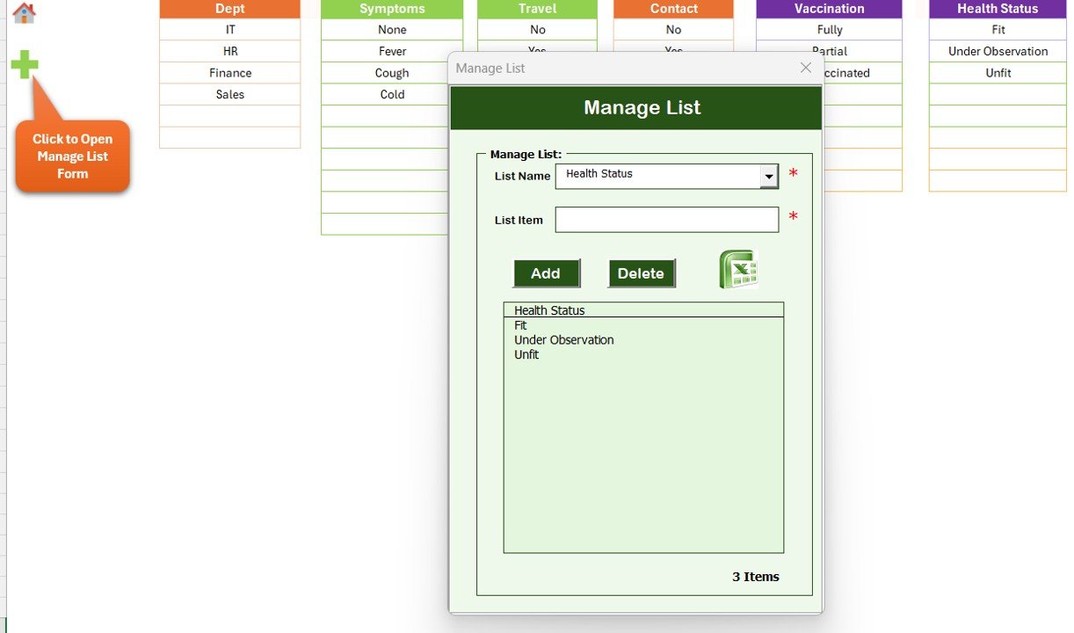1074x633 pixels.
Task: Click the Symptoms column header
Action: 392,9
